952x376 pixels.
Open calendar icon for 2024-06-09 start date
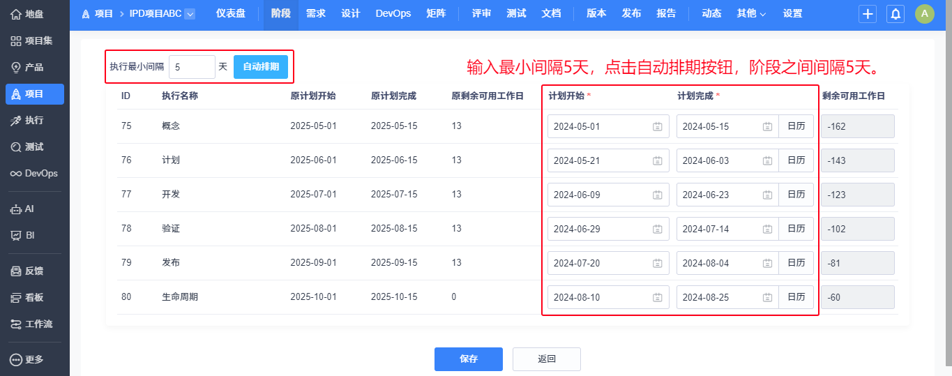(x=657, y=195)
